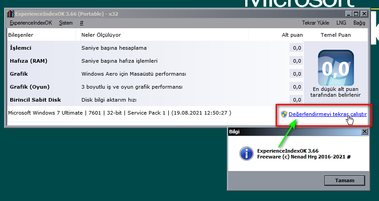This screenshot has height=201, width=379.
Task: Click 'Saniye başına hesaplama' description
Action: tap(114, 48)
